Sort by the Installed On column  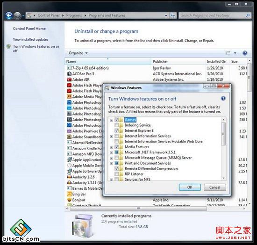tap(217, 62)
